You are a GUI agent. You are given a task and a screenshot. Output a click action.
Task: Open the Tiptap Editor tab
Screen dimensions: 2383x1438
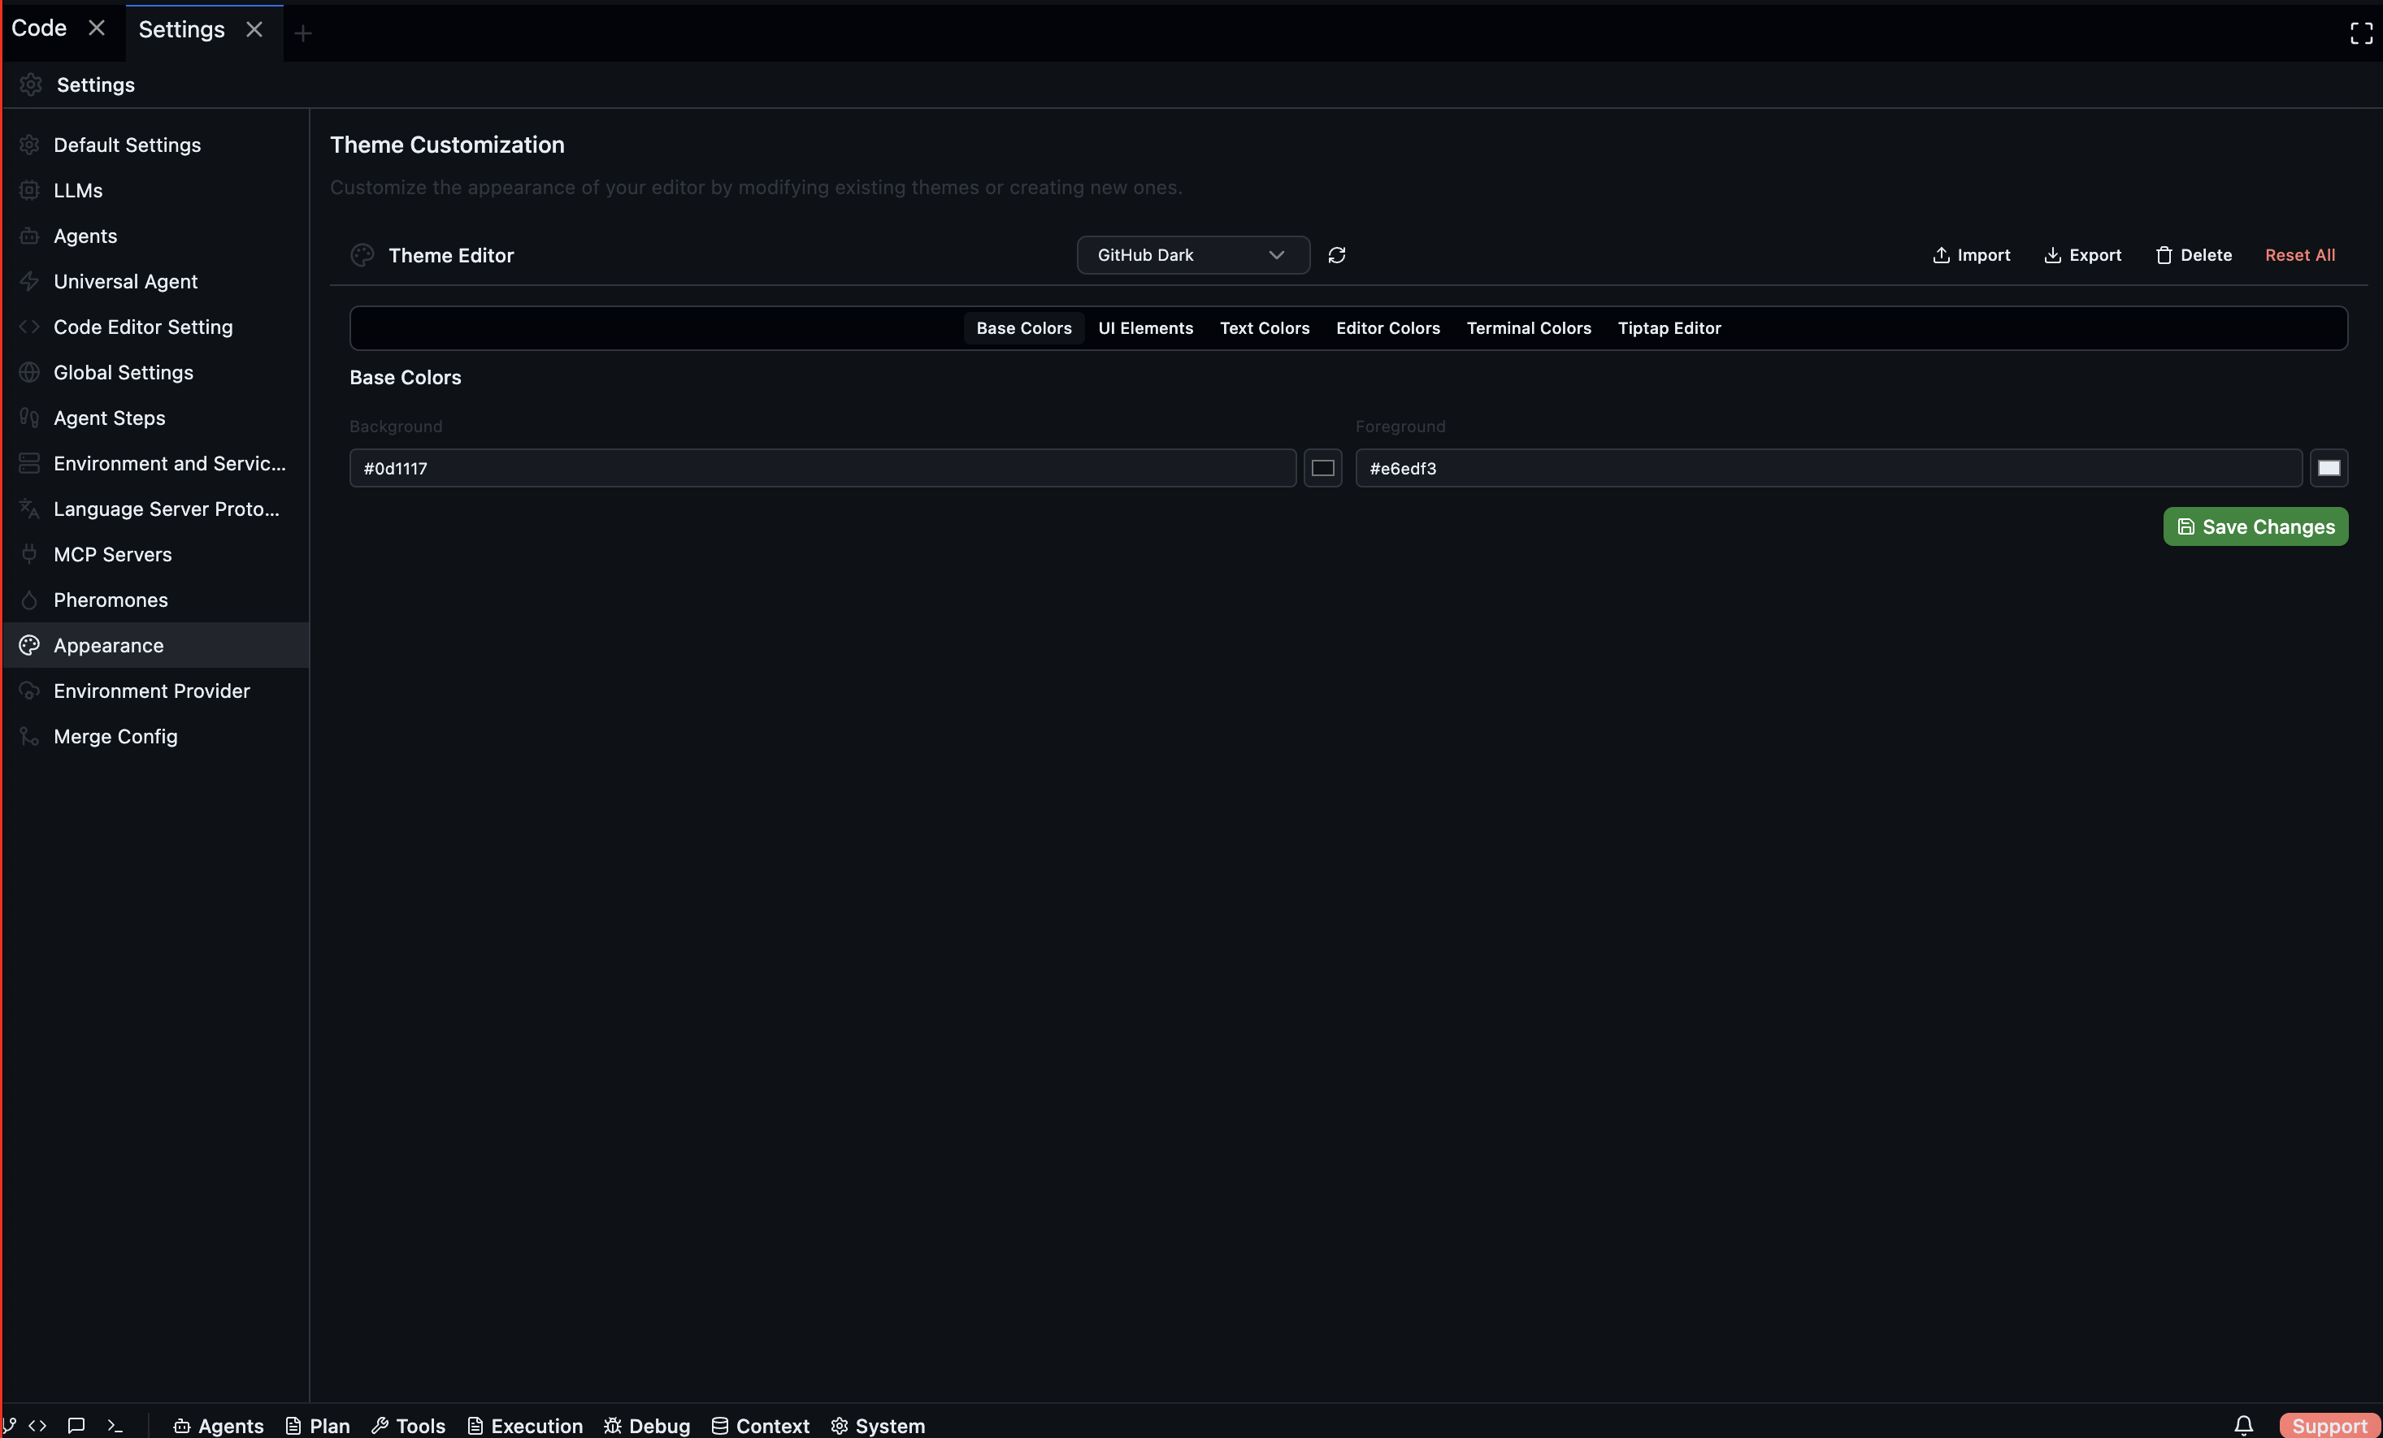pos(1669,328)
